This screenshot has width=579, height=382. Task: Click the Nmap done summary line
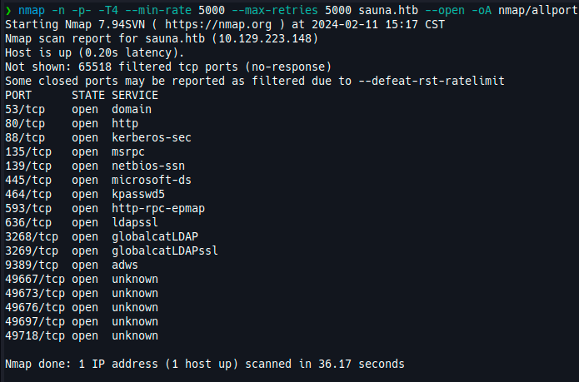point(205,365)
